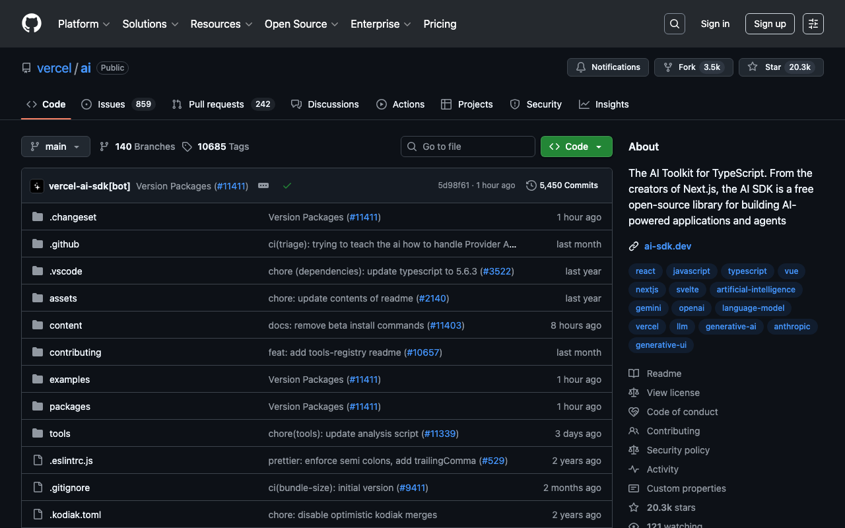Click the green checkmark commit status icon
The width and height of the screenshot is (845, 528).
pyautogui.click(x=287, y=186)
